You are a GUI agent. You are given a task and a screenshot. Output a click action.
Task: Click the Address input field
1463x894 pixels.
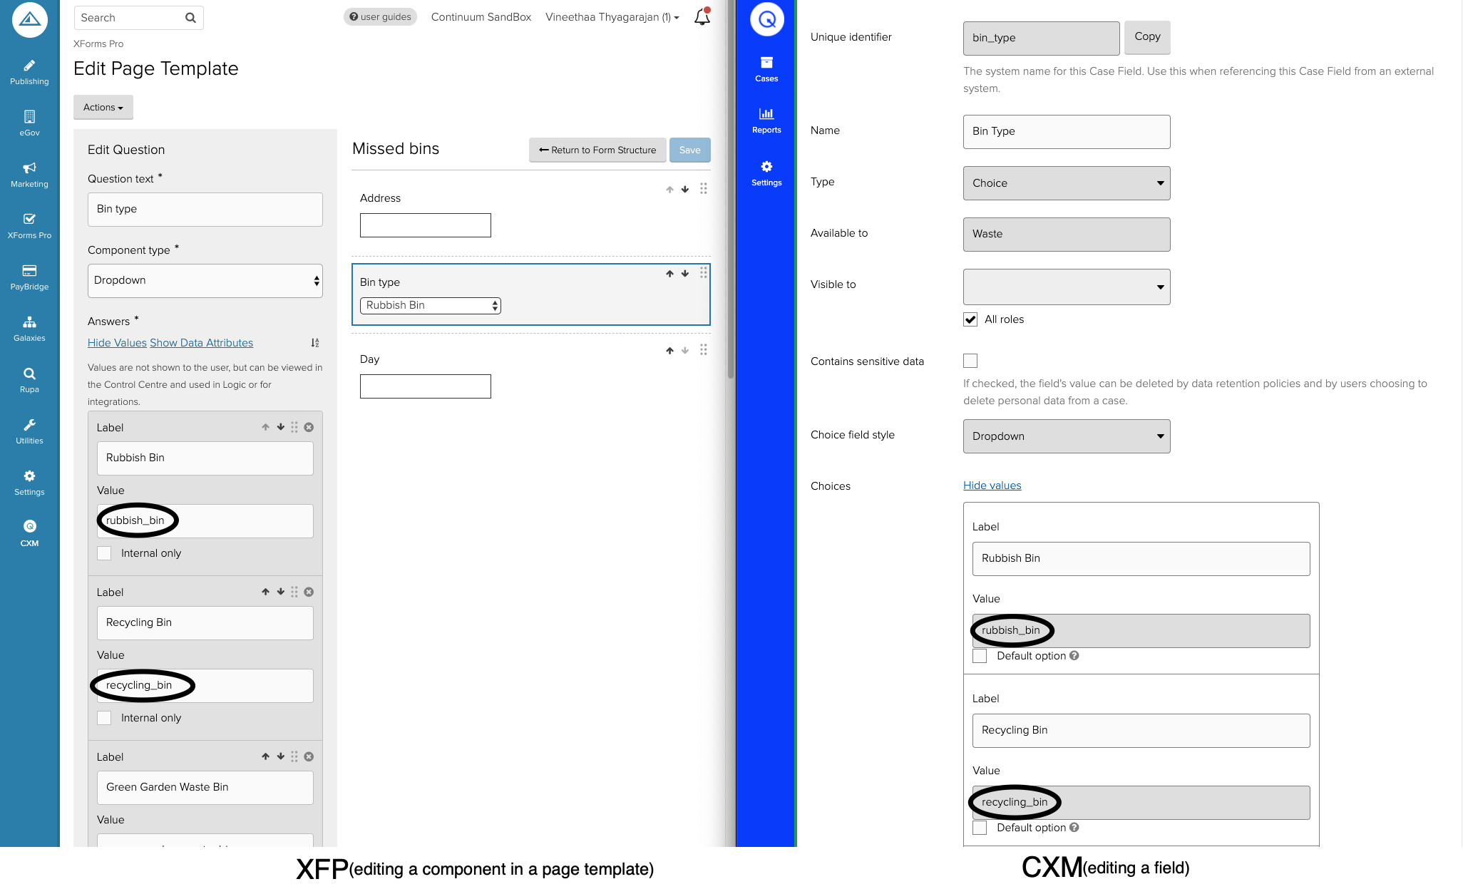(426, 224)
